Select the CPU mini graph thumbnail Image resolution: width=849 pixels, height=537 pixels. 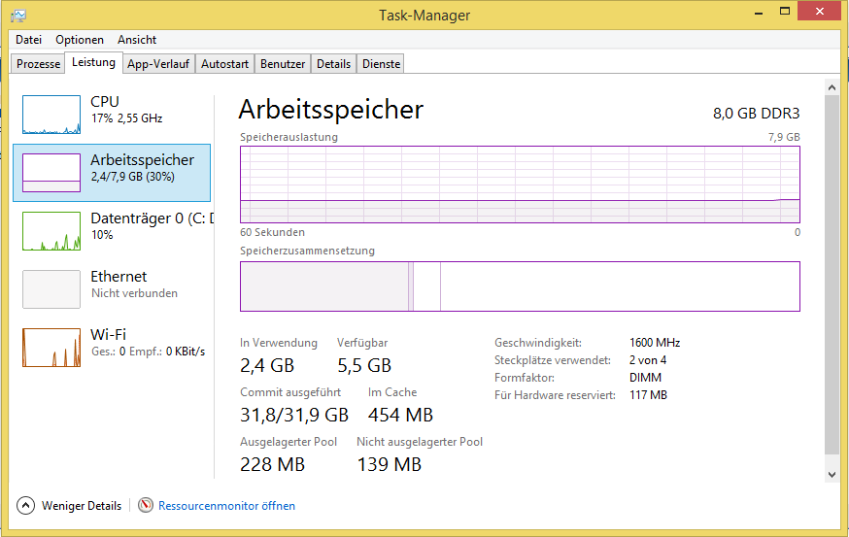[51, 114]
